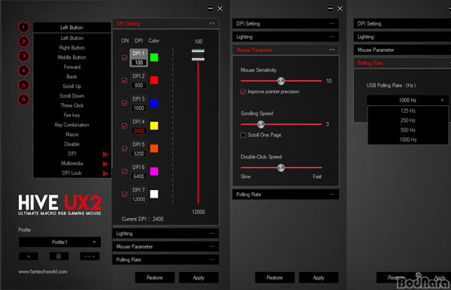451x290 pixels.
Task: Expand Lighting in the Polling Rate window
Action: pos(402,37)
